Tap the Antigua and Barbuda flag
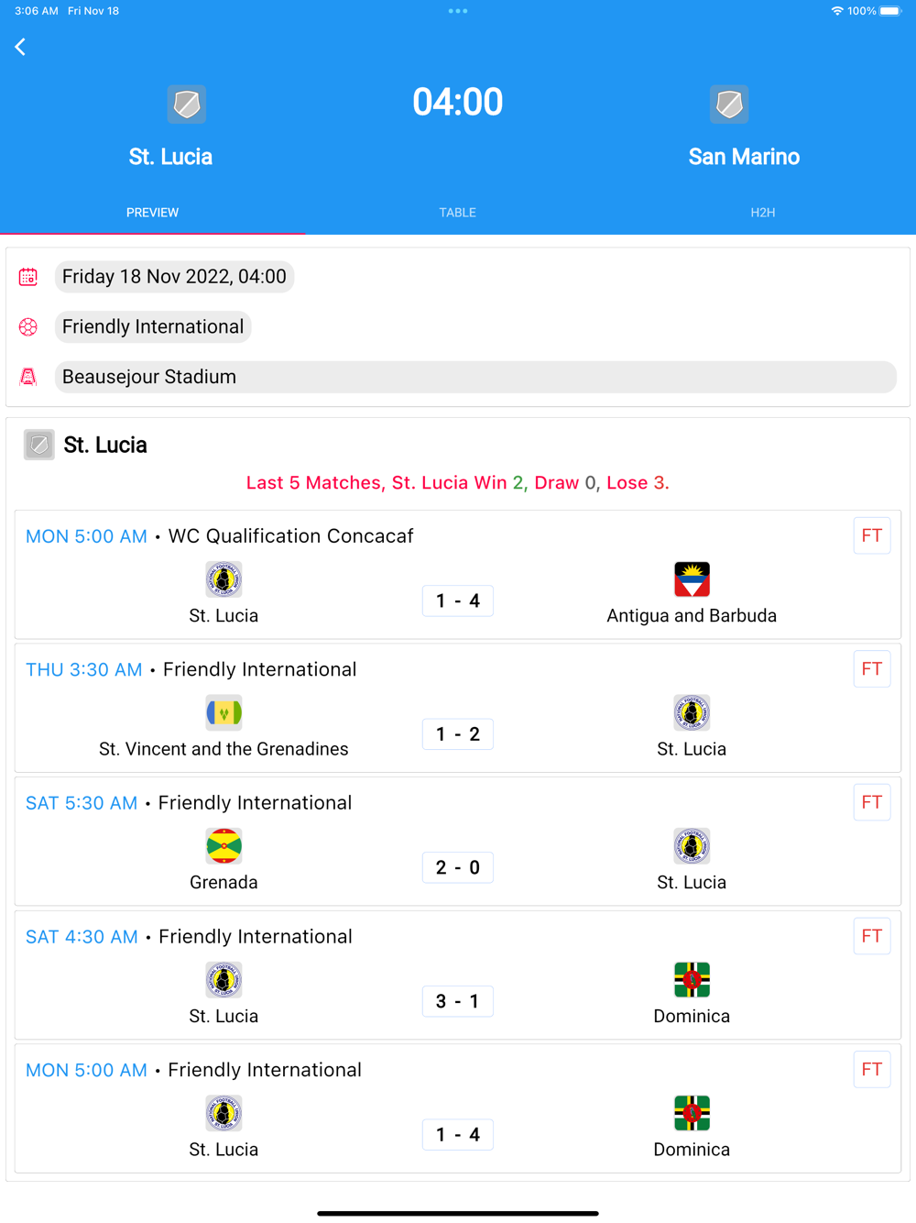 pyautogui.click(x=692, y=579)
